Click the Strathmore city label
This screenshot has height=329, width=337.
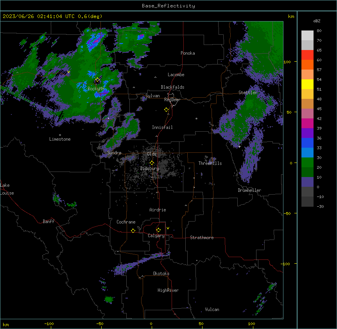(x=202, y=238)
